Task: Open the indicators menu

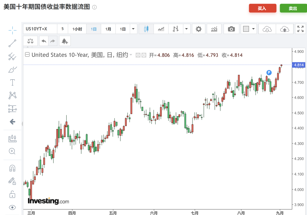Action: click(214, 29)
